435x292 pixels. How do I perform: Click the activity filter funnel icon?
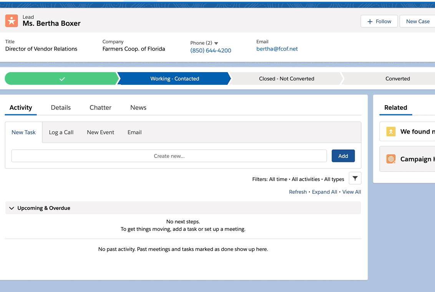pos(355,178)
